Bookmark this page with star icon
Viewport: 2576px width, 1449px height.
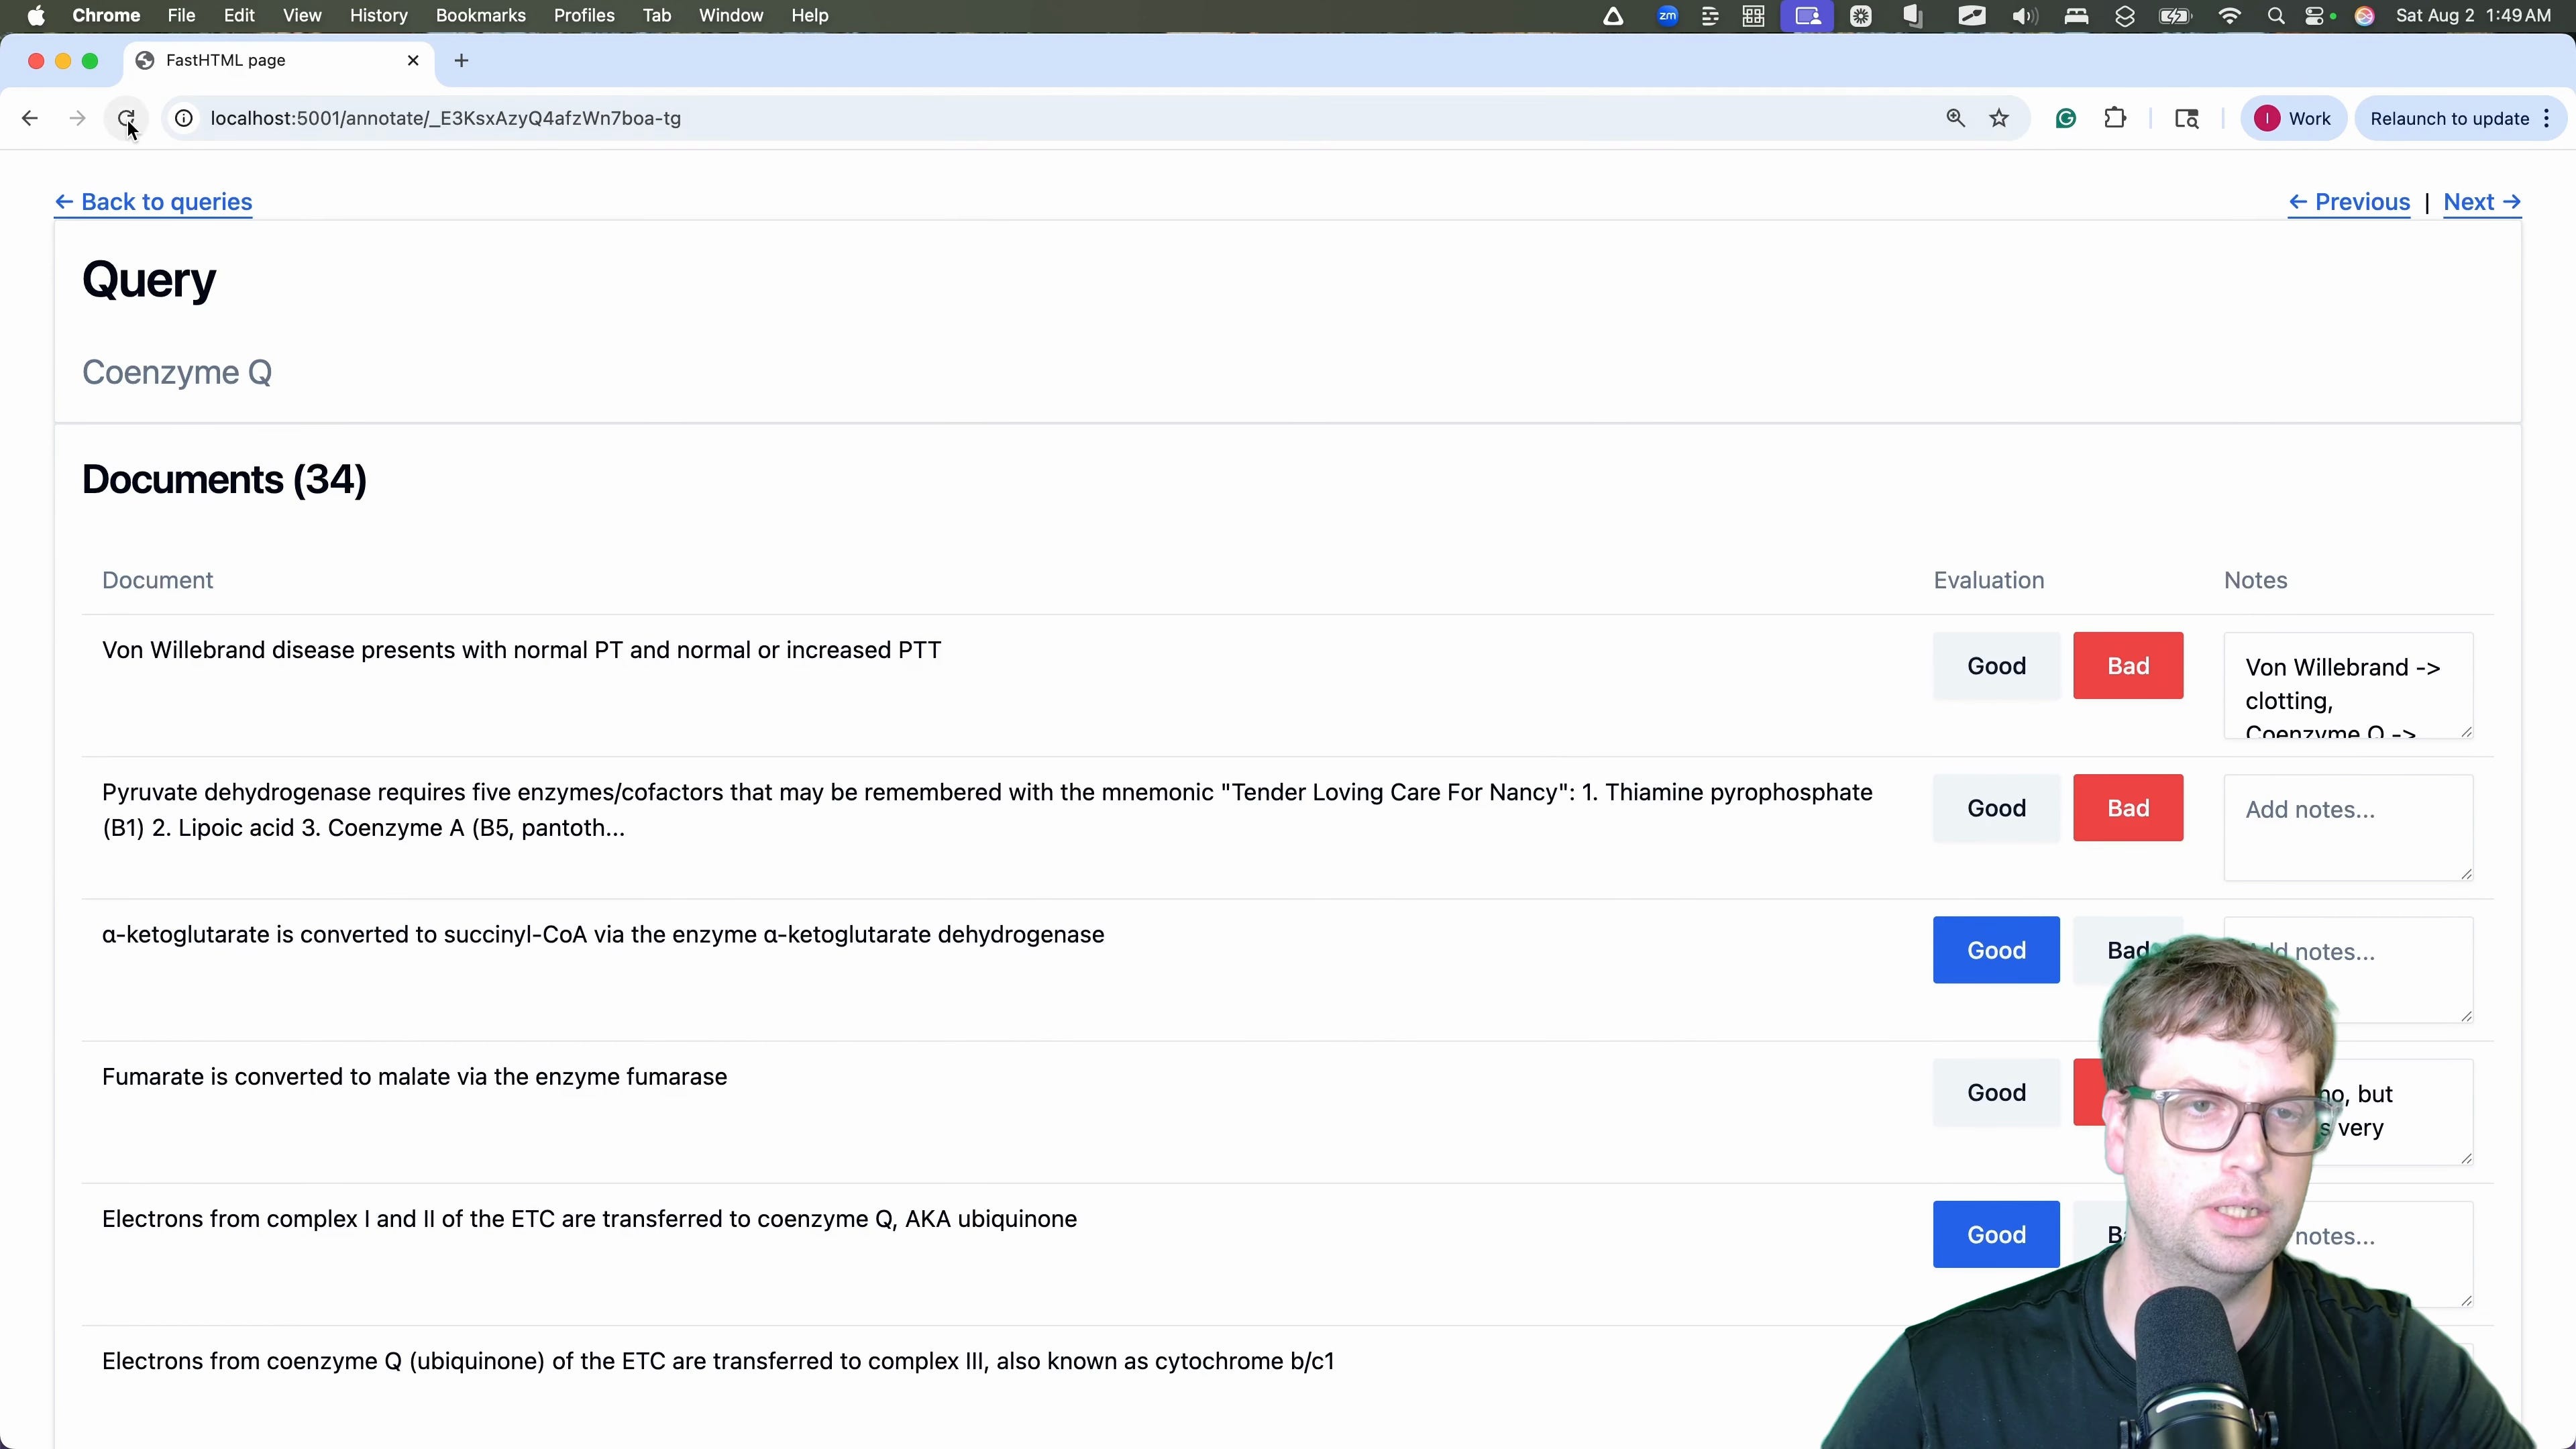(x=1999, y=118)
